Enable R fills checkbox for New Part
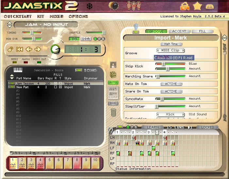 coord(56,87)
